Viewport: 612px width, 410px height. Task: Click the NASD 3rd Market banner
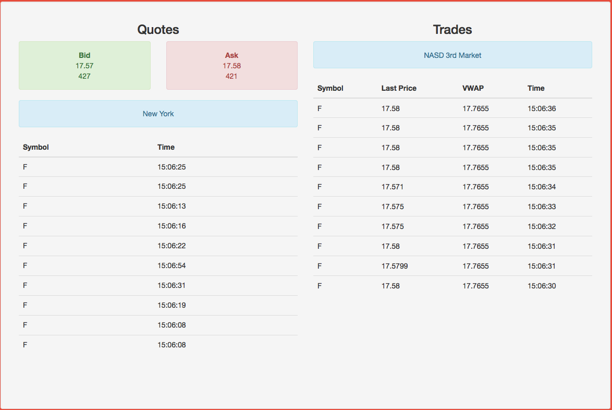coord(452,55)
